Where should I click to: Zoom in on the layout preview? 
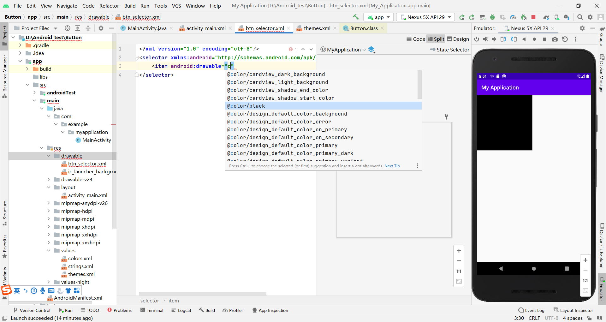pos(459,251)
